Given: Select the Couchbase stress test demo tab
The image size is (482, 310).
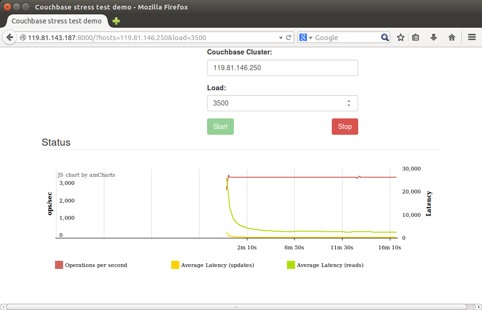Looking at the screenshot, I should (x=56, y=21).
